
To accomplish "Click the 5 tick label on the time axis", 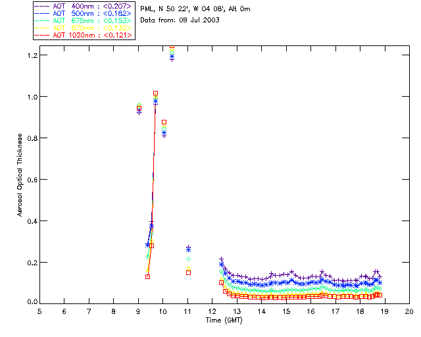I will click(x=39, y=311).
